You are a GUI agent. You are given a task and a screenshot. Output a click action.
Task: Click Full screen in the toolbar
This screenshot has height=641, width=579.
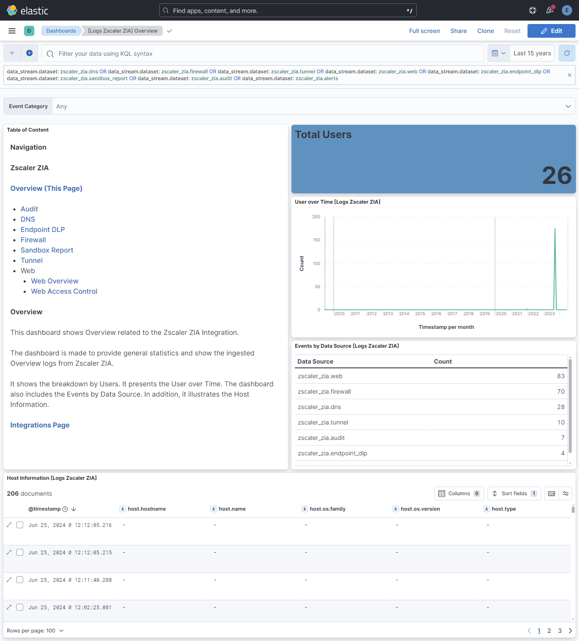tap(424, 31)
